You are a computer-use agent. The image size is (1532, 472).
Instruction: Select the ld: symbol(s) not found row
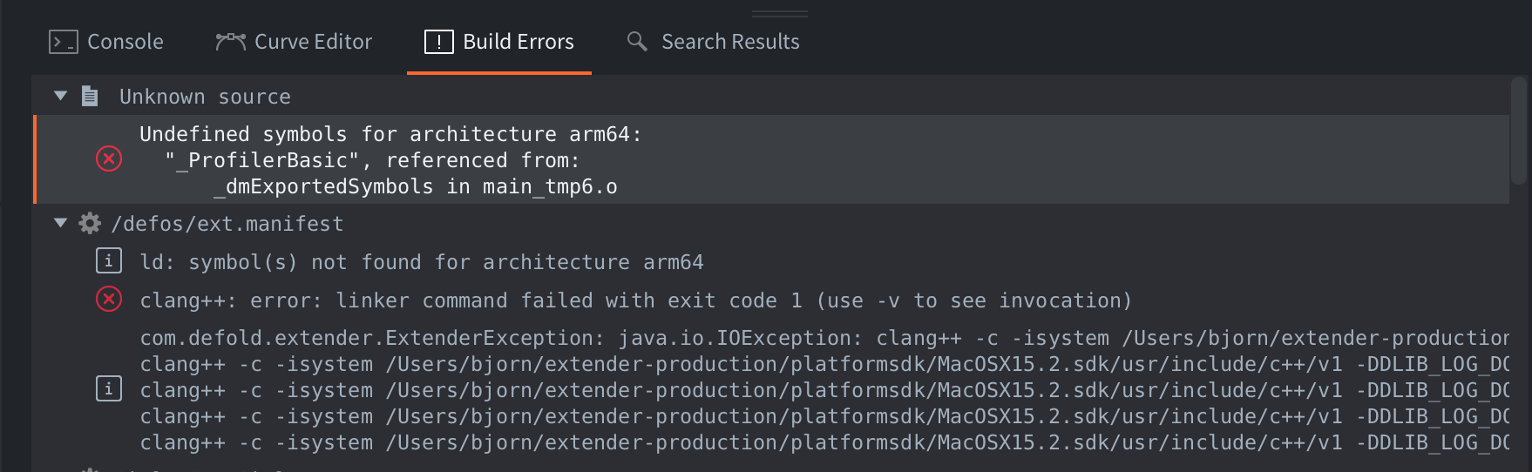point(771,261)
